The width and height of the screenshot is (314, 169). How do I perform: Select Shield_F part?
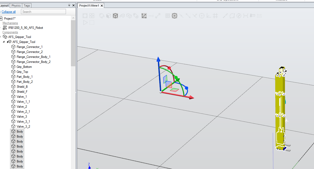22,92
